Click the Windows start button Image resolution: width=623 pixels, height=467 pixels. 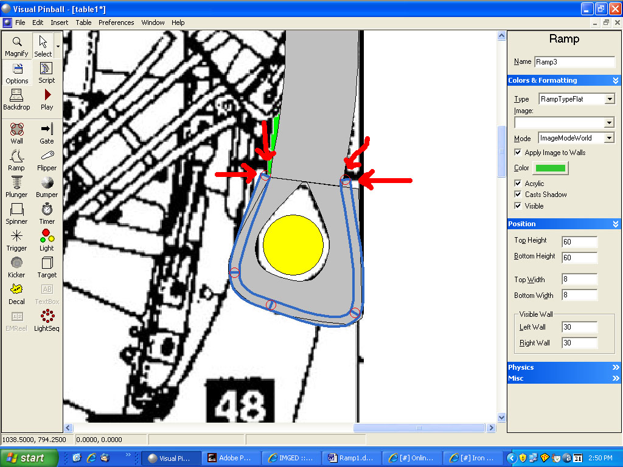29,458
